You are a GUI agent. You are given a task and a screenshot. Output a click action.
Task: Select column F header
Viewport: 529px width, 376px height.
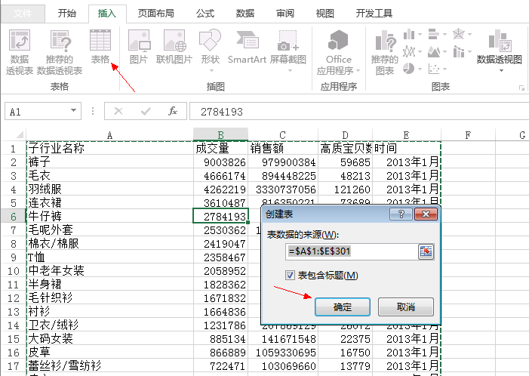click(x=468, y=134)
